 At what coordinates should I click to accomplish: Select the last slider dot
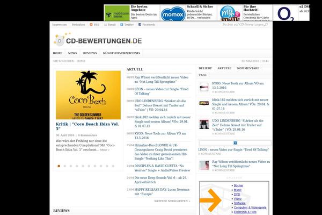[113, 166]
